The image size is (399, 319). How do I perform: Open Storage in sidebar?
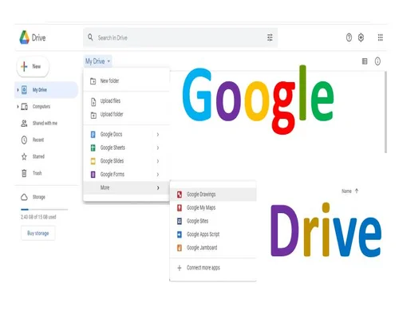pos(46,197)
